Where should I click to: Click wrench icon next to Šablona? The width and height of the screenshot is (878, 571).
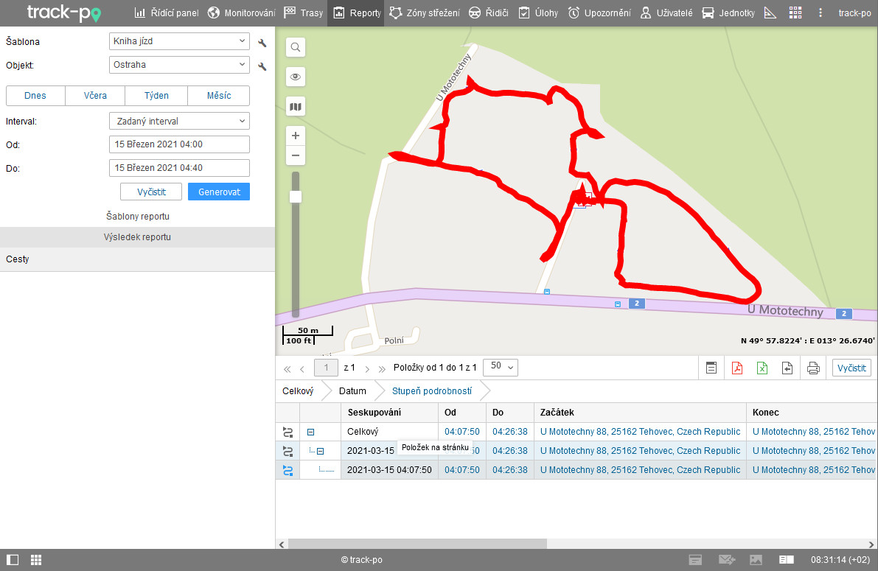262,43
